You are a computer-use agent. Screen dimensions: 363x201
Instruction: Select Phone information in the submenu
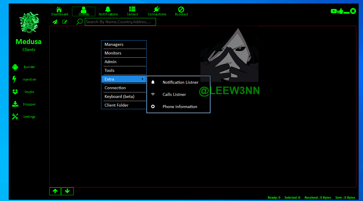(179, 107)
